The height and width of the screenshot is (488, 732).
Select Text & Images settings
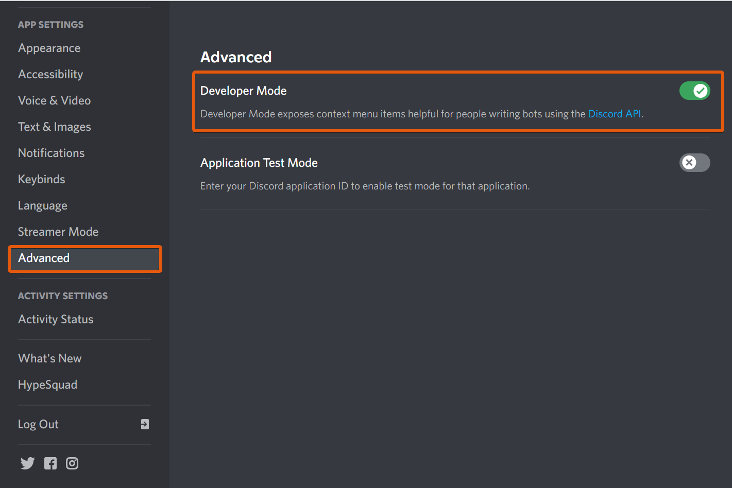(x=55, y=127)
